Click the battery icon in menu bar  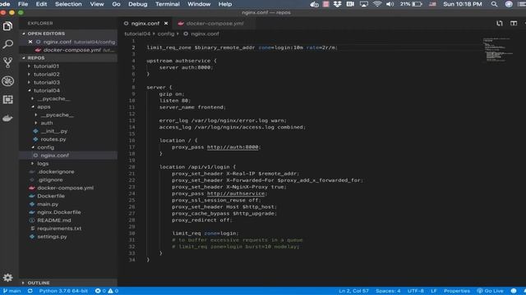[x=417, y=4]
